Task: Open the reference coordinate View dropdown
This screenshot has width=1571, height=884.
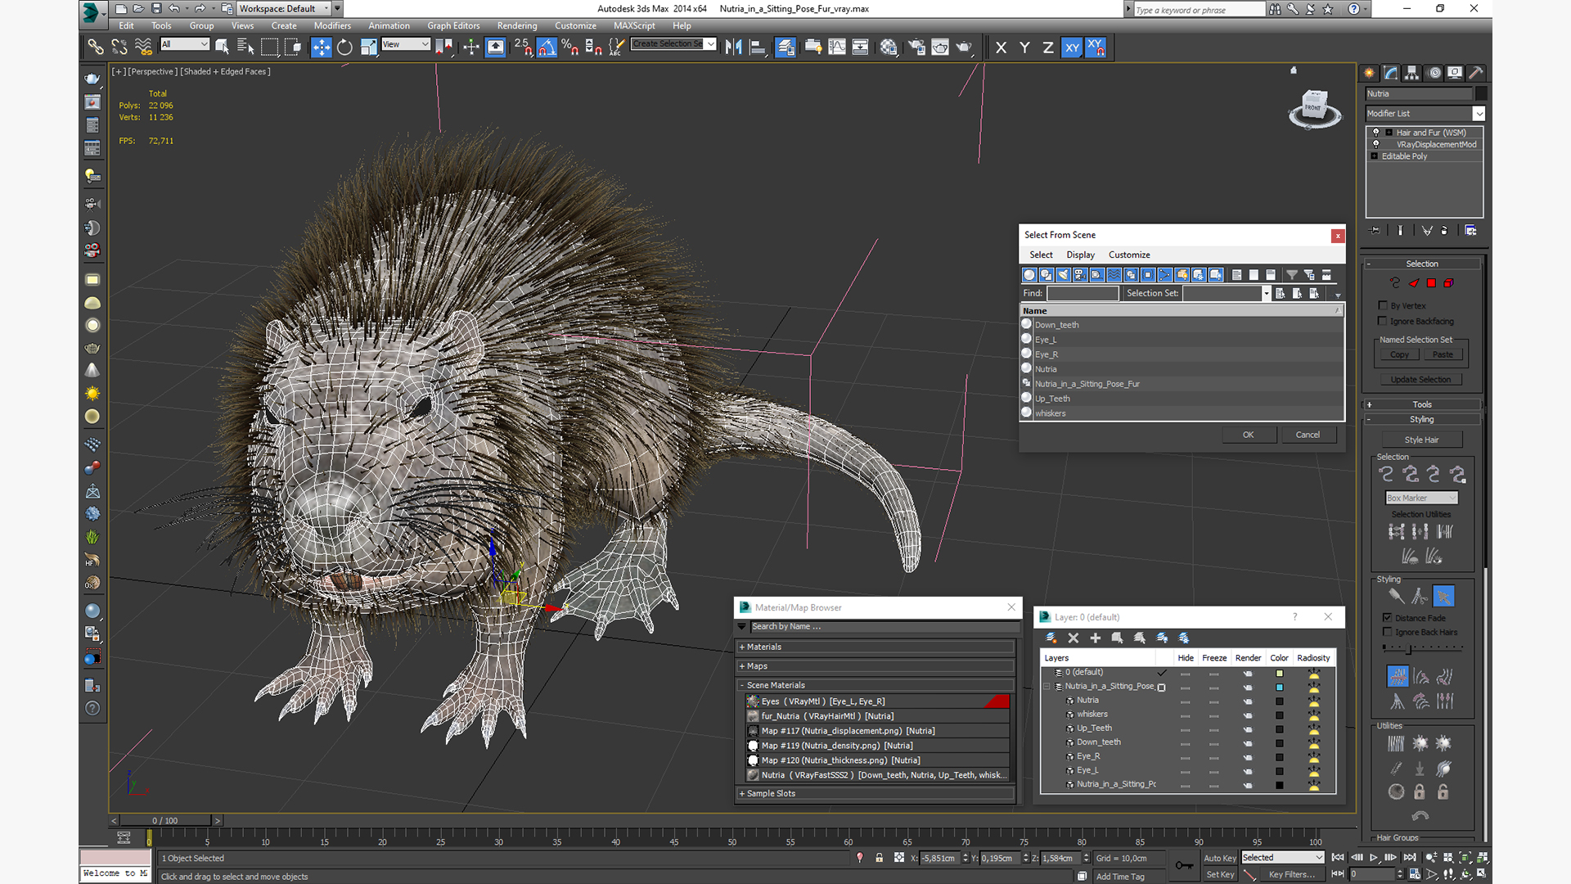Action: click(406, 44)
